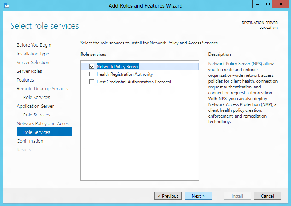Select the Network Policy Server list row
This screenshot has width=291, height=206.
[140, 66]
